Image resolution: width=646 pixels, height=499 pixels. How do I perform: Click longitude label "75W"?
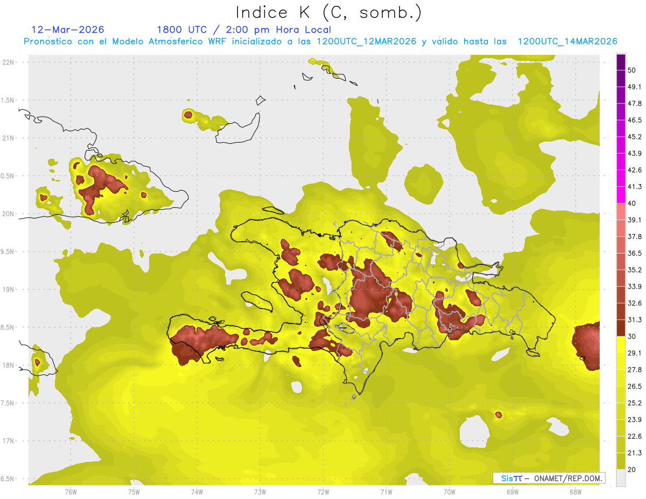(x=134, y=492)
